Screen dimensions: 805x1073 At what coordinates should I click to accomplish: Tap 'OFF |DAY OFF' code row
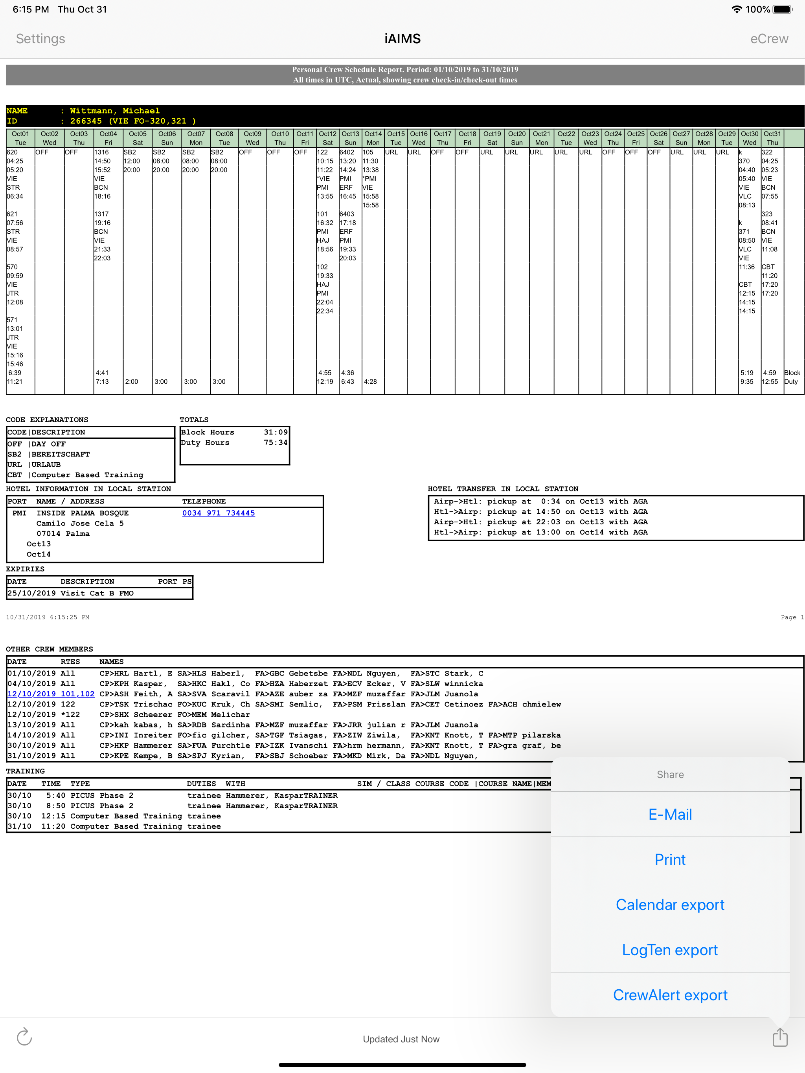37,444
